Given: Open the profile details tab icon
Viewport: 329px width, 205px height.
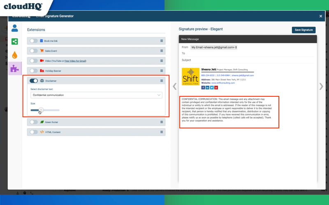Looking at the screenshot, I should point(15,28).
